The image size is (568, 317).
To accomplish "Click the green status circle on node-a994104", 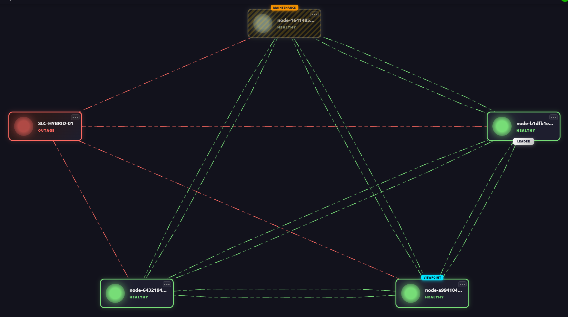I will tap(410, 293).
